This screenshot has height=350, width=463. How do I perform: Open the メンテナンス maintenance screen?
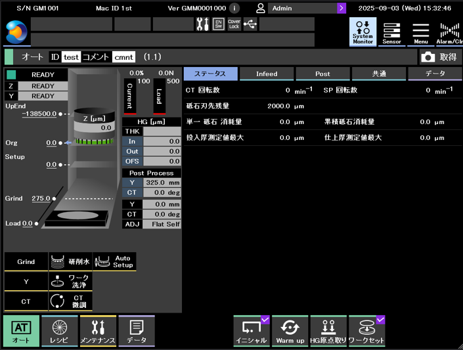coord(98,331)
